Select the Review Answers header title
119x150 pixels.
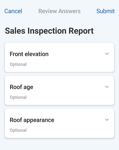click(x=59, y=11)
